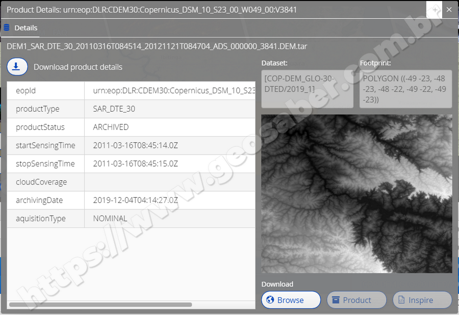The width and height of the screenshot is (459, 315).
Task: Click the Product Details title text
Action: click(151, 10)
